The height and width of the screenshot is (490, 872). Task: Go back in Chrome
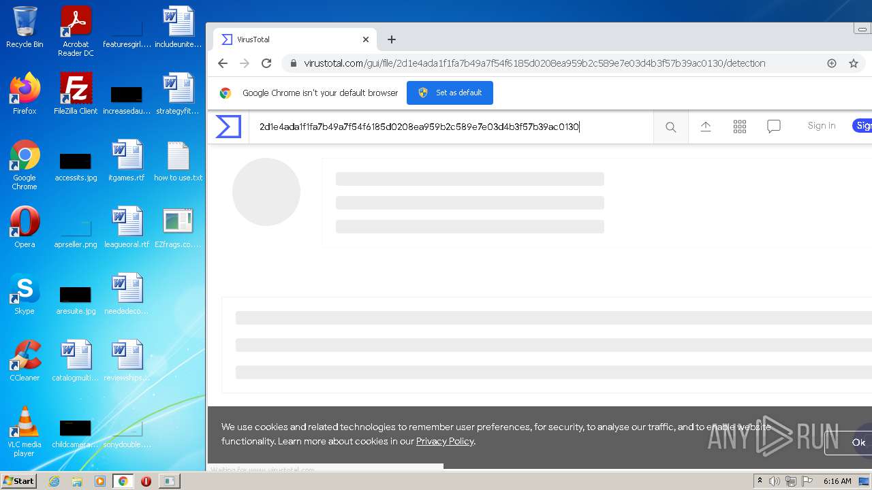point(223,63)
